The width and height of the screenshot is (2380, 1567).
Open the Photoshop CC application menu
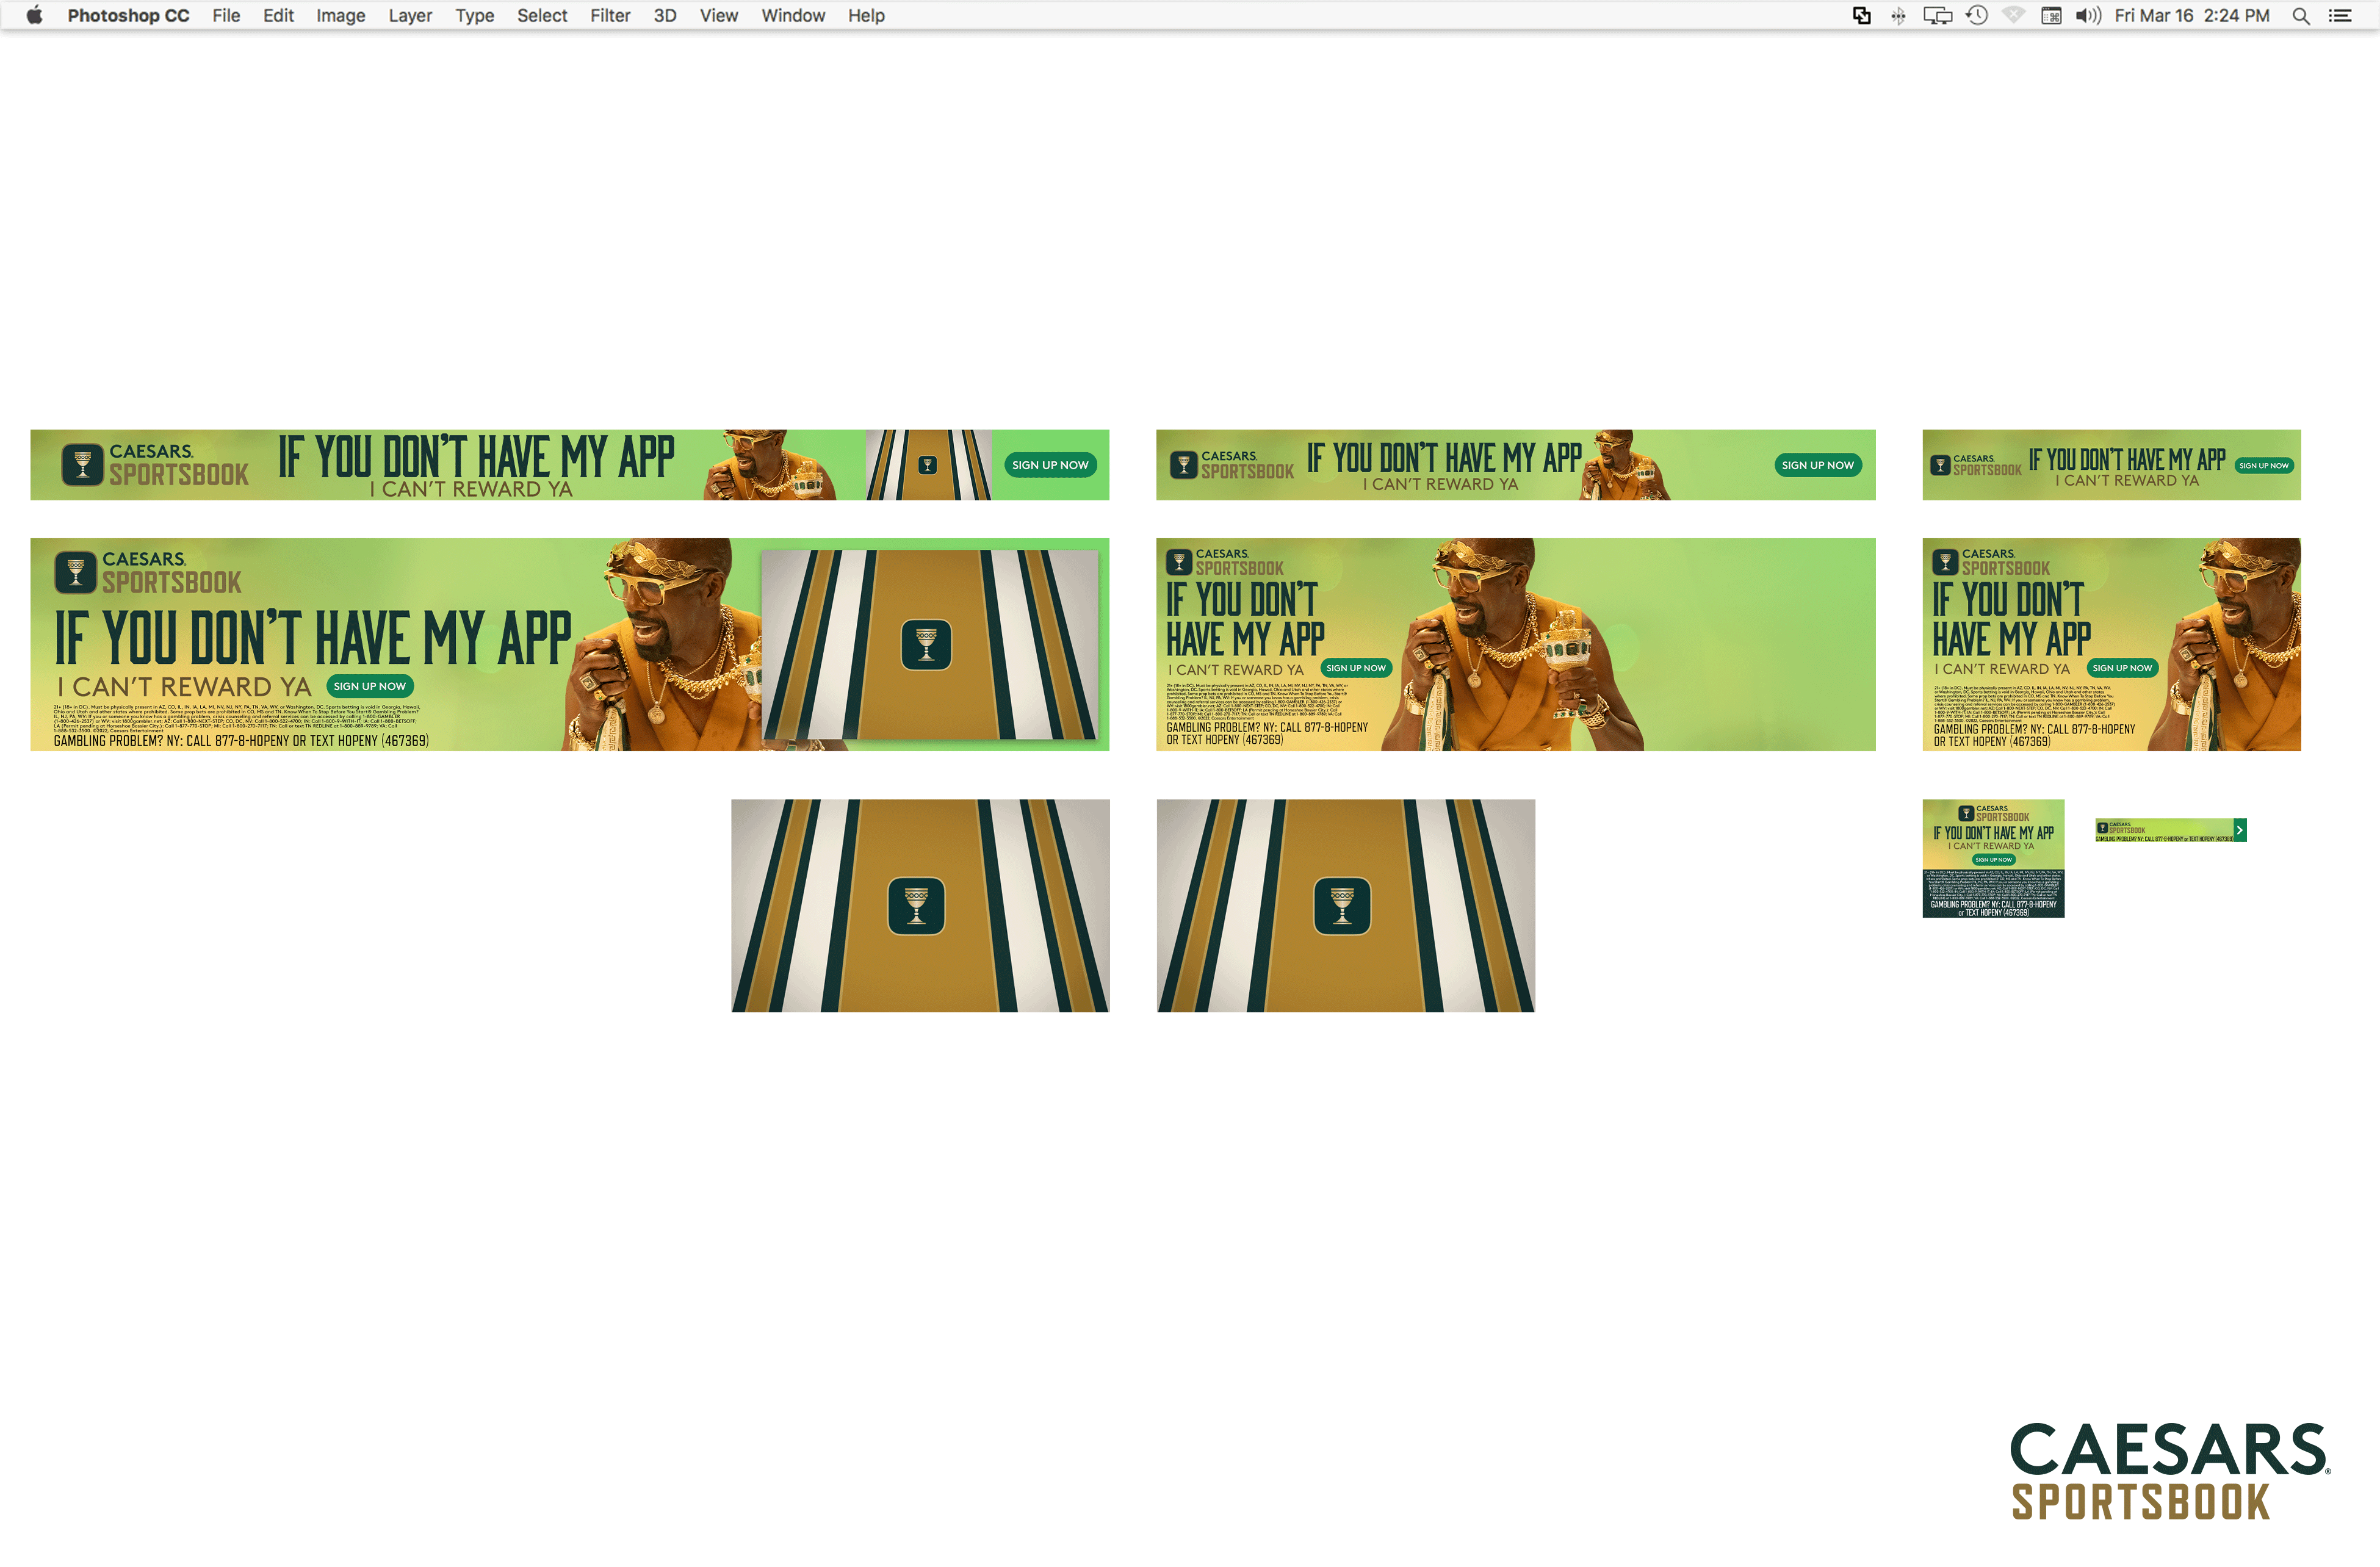(128, 15)
